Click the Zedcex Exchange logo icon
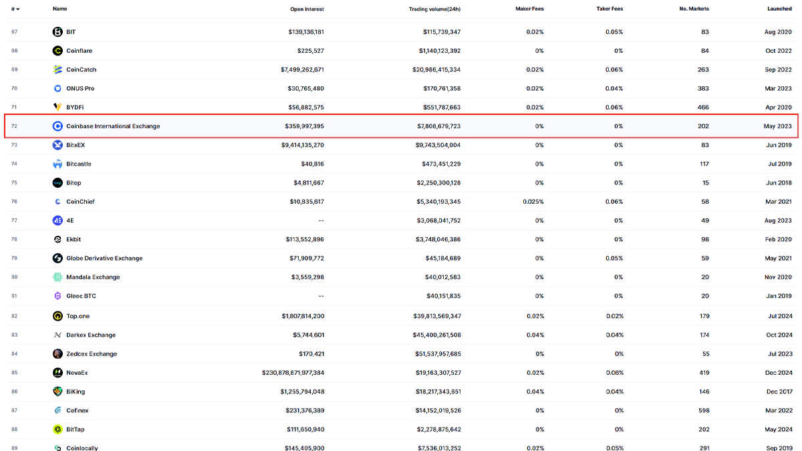 pyautogui.click(x=57, y=354)
